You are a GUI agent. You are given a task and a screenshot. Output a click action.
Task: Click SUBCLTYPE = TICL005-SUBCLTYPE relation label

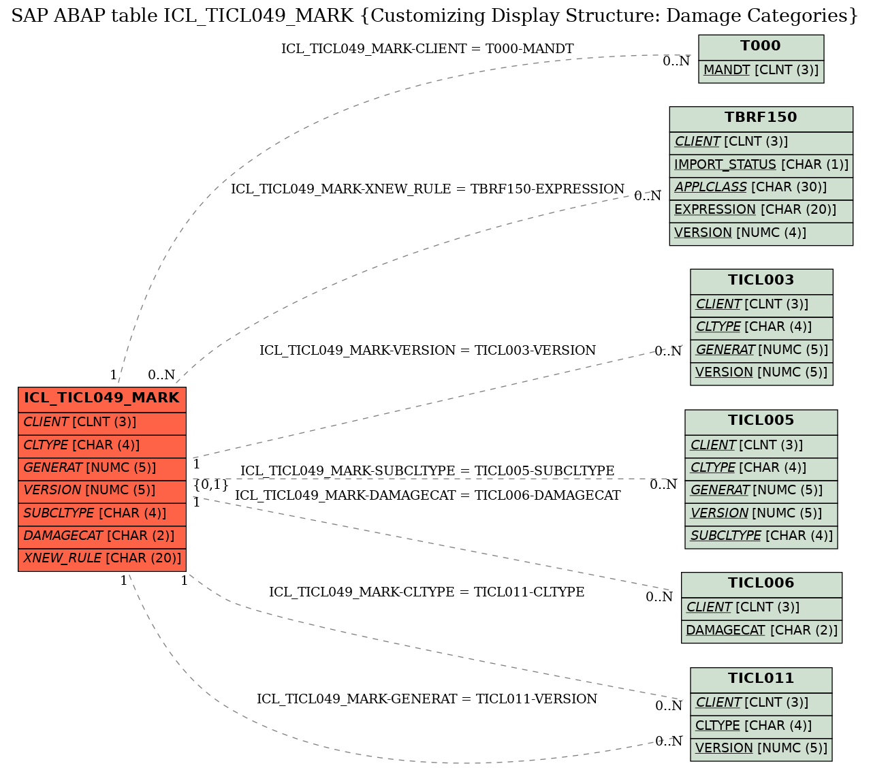click(428, 471)
